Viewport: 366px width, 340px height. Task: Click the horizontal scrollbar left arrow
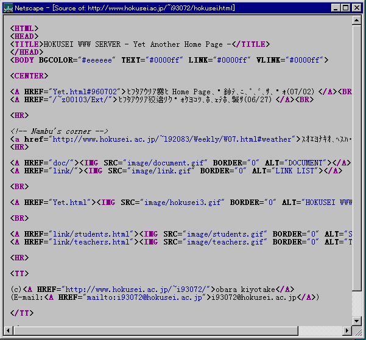point(8,330)
